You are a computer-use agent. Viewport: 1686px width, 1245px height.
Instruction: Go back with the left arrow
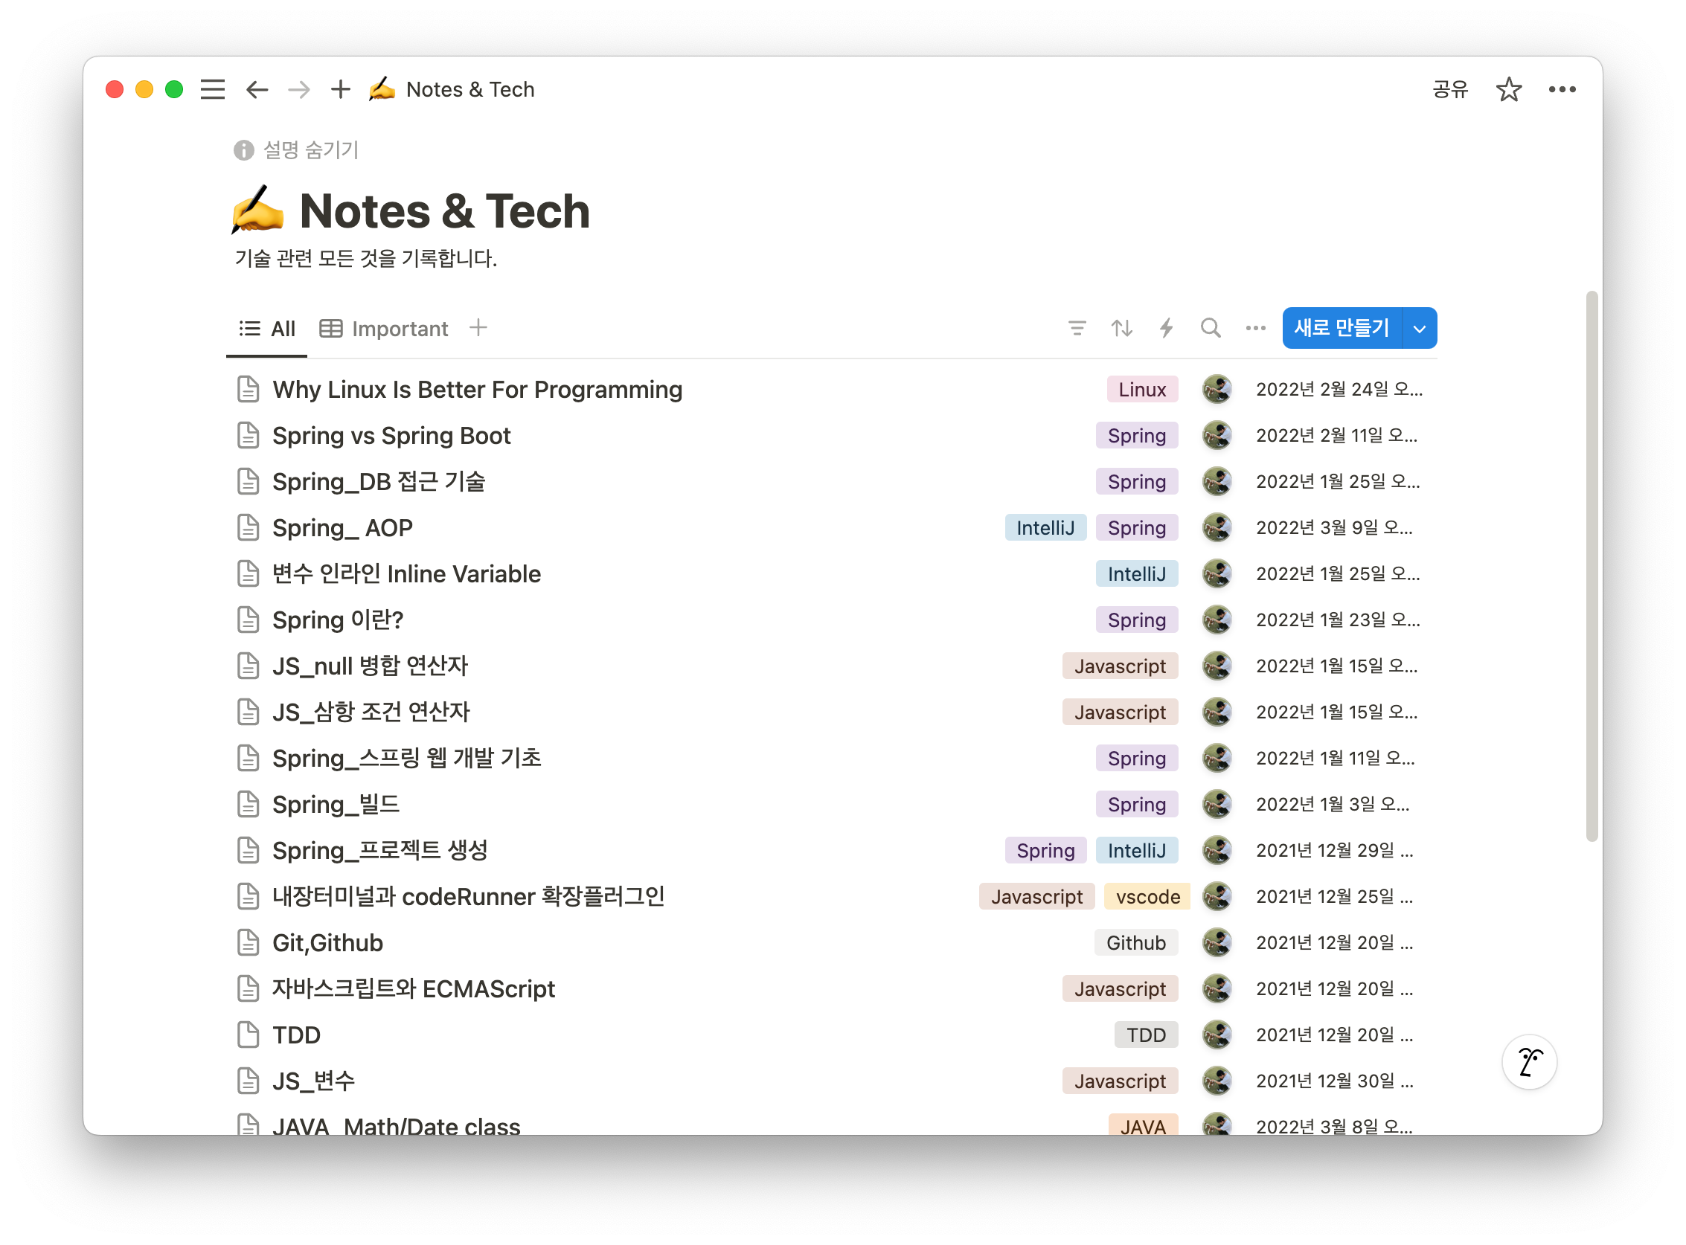coord(257,90)
